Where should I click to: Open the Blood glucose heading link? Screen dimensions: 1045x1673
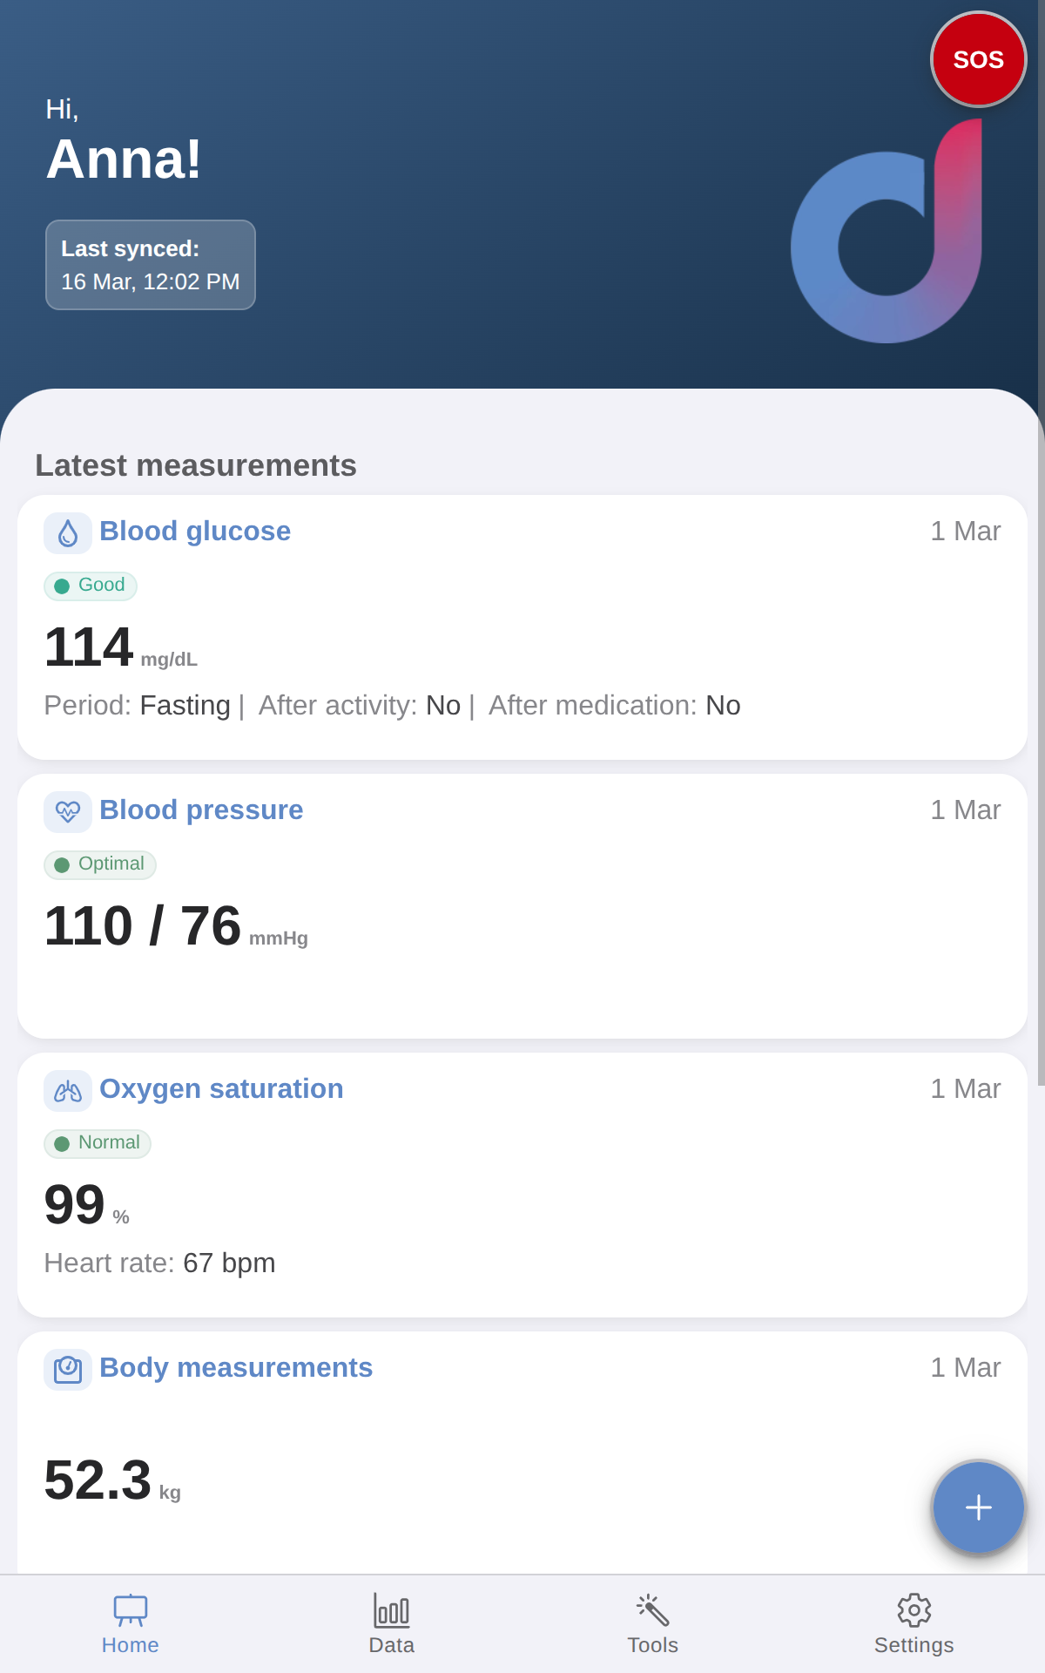tap(195, 532)
